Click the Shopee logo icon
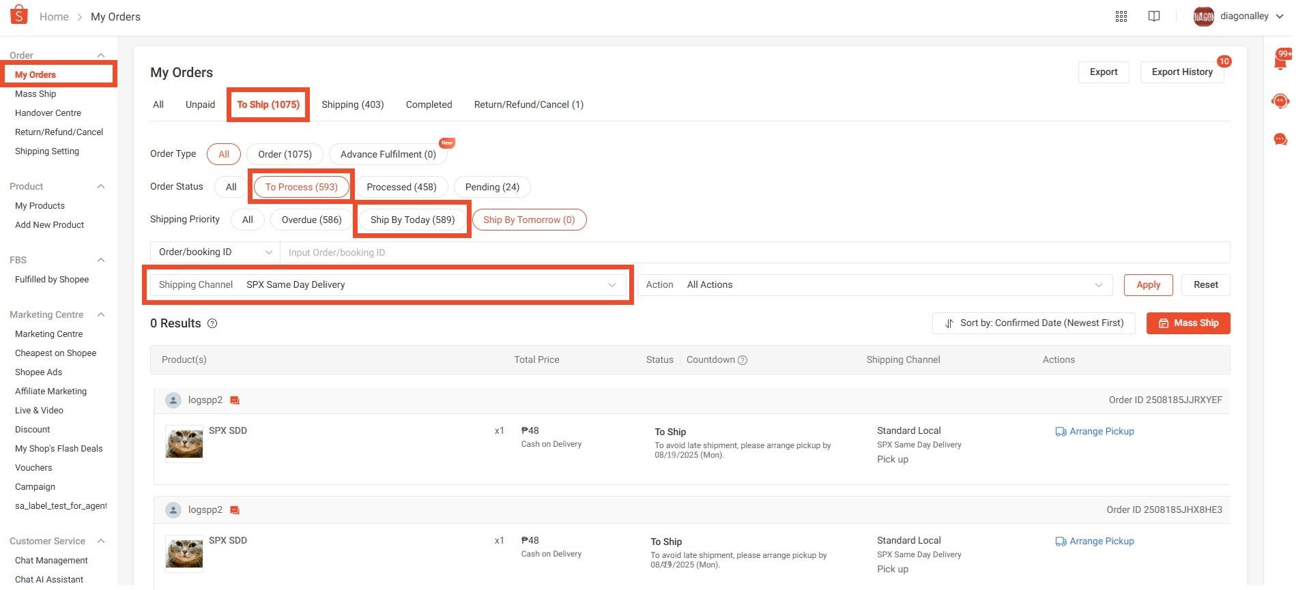Image resolution: width=1296 pixels, height=590 pixels. [x=19, y=15]
